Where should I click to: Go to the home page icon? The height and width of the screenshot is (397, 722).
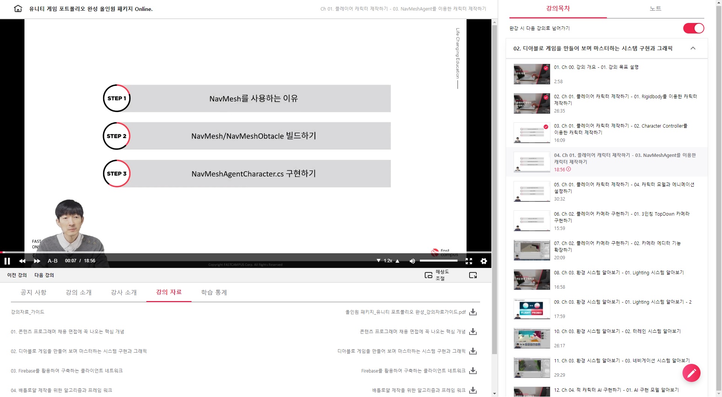(18, 9)
